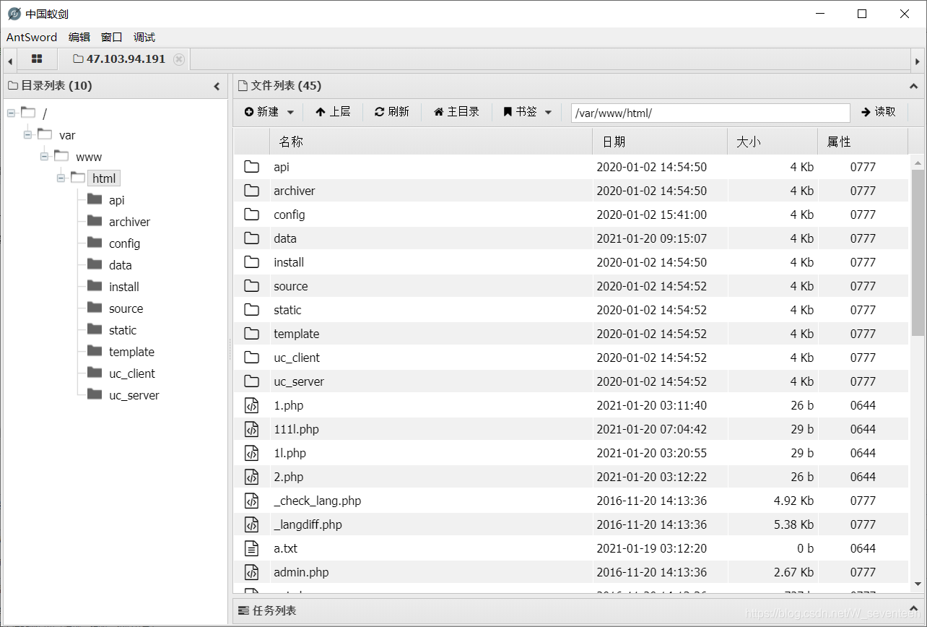
Task: Sort by the 日期 column header
Action: tap(660, 142)
